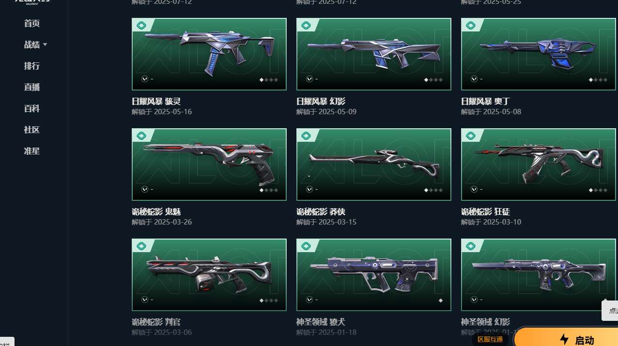Open 首页 in the sidebar
The width and height of the screenshot is (618, 346).
coord(32,23)
